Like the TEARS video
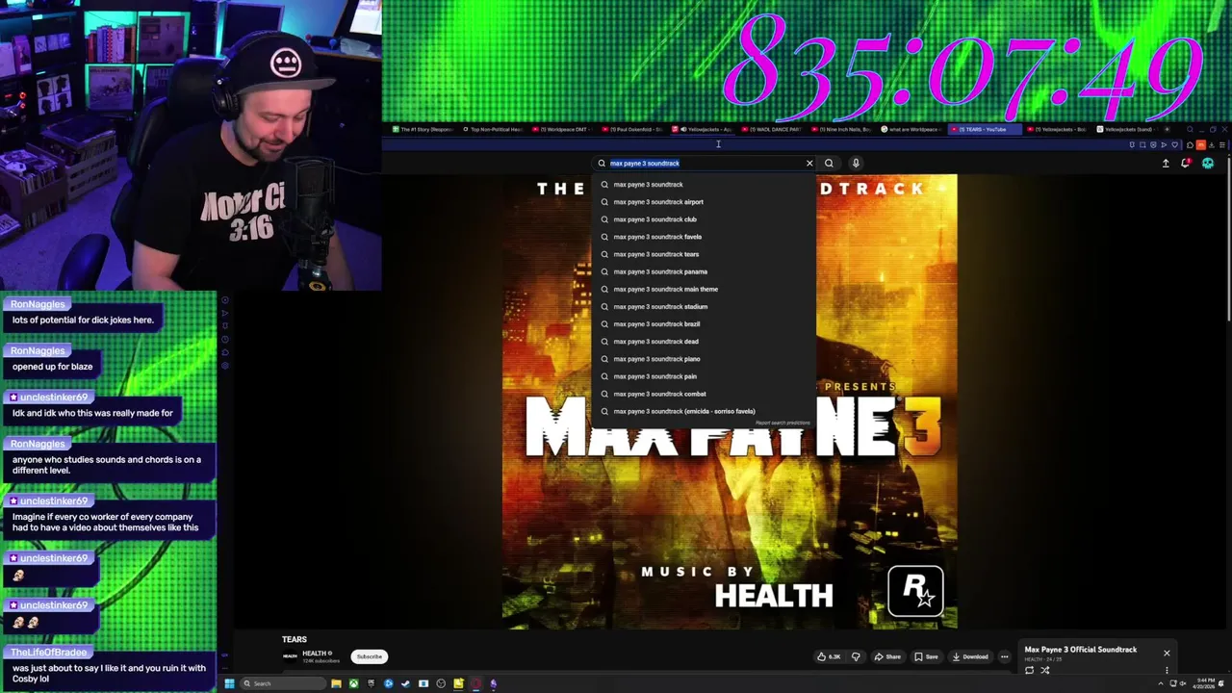Viewport: 1232px width, 693px height. pyautogui.click(x=829, y=656)
